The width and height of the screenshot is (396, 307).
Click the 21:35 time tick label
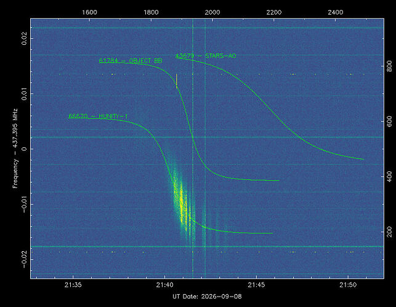click(73, 285)
